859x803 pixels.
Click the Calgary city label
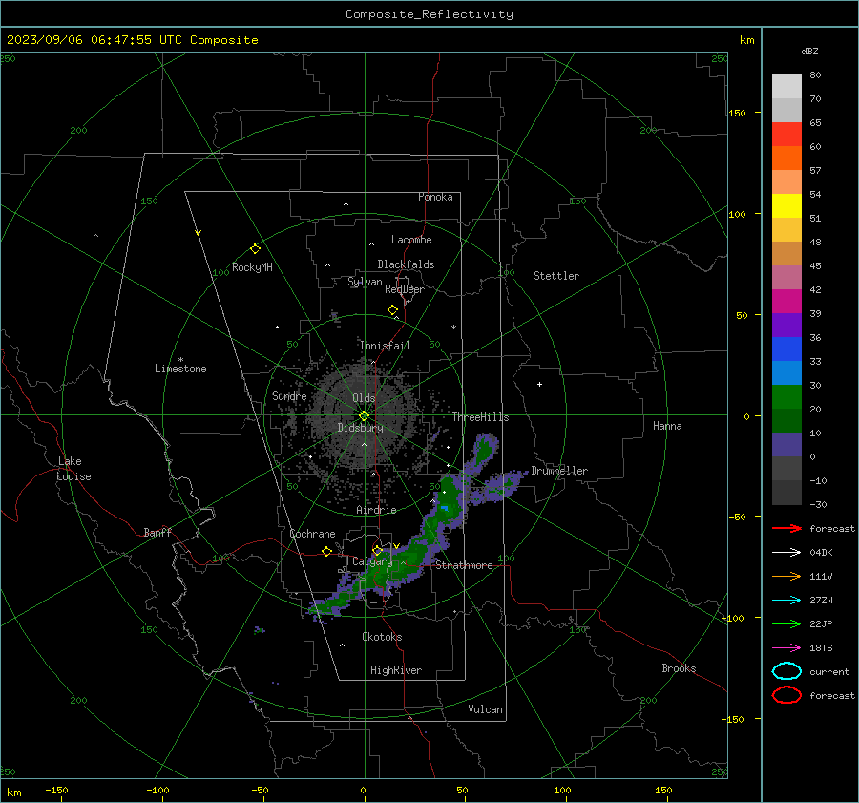(372, 561)
